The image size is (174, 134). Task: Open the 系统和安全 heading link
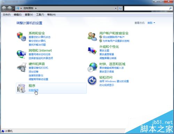pos(37,33)
